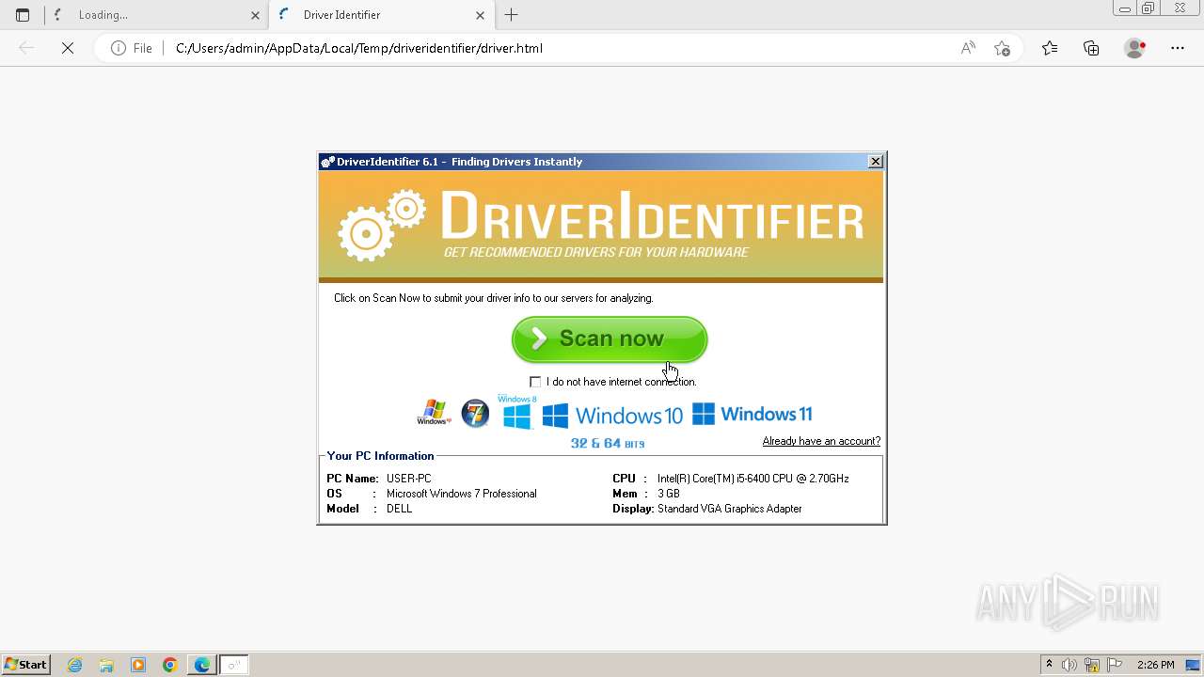Open Read aloud in address bar
Viewport: 1204px width, 677px height.
pos(968,48)
